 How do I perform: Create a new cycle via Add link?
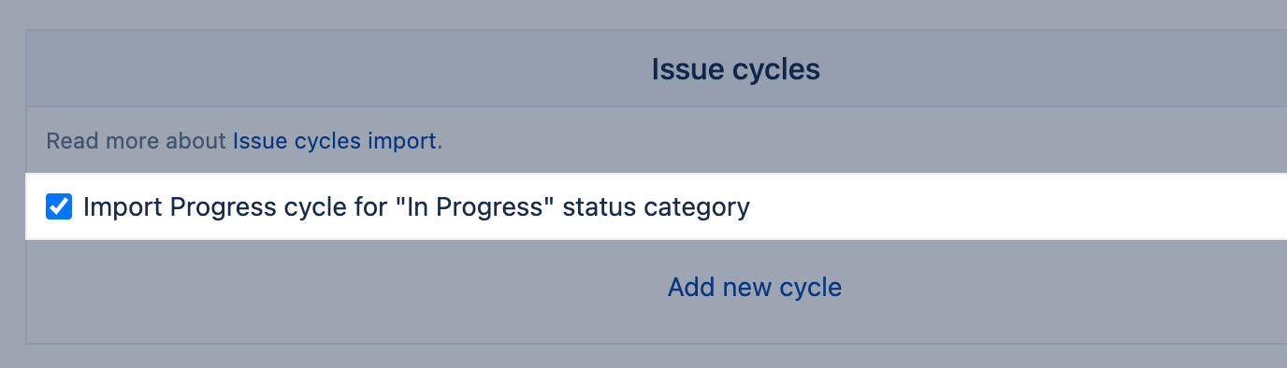click(755, 287)
